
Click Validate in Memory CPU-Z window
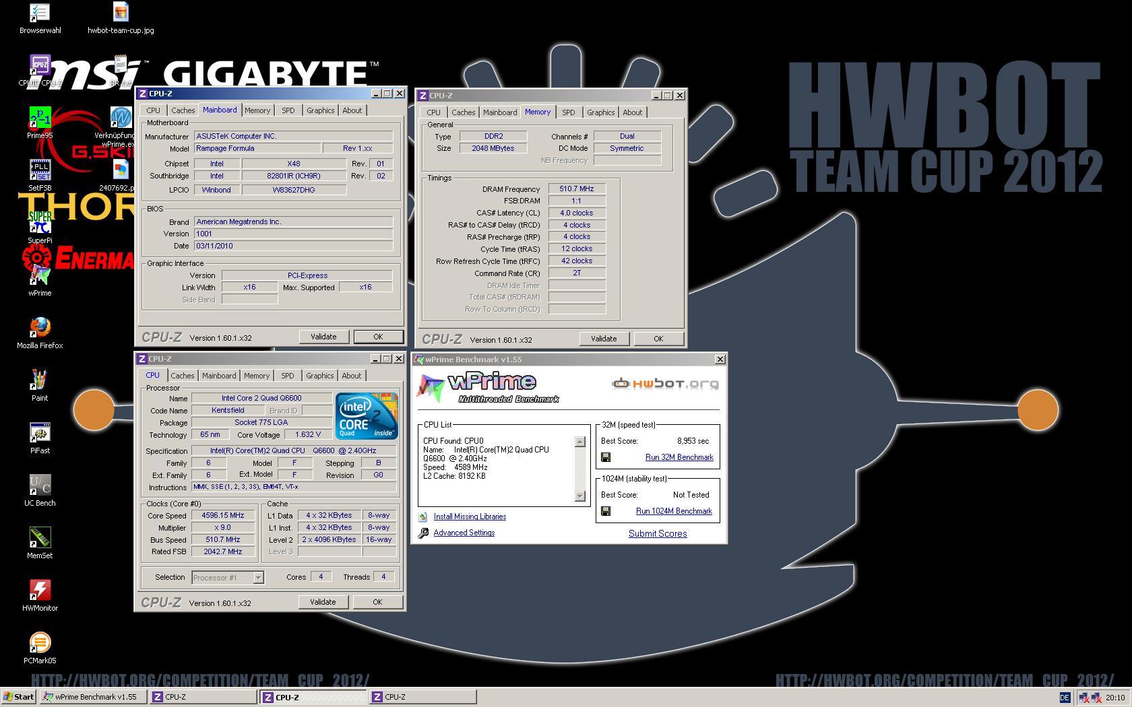pyautogui.click(x=604, y=339)
